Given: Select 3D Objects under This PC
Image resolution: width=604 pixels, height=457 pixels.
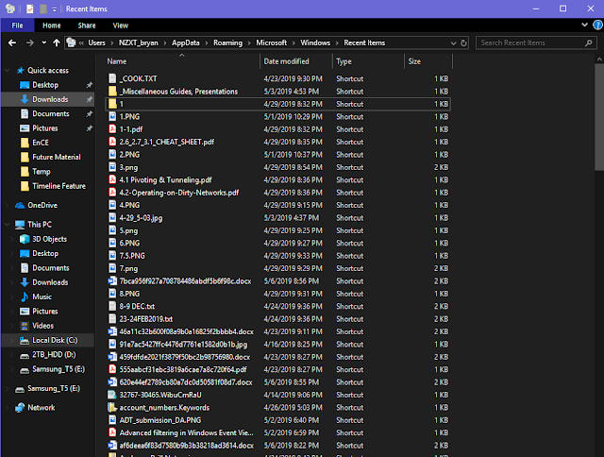Looking at the screenshot, I should (x=49, y=239).
